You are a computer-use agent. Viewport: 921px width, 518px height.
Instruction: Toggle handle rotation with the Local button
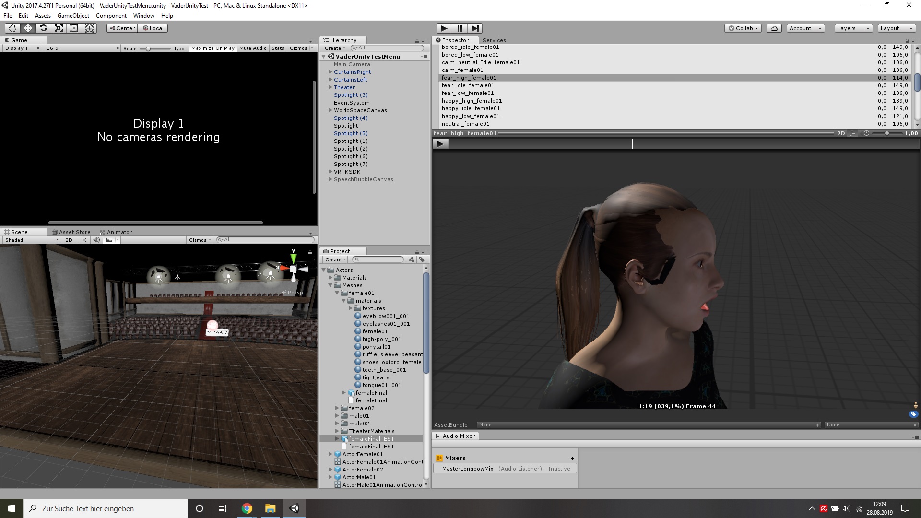tap(153, 28)
